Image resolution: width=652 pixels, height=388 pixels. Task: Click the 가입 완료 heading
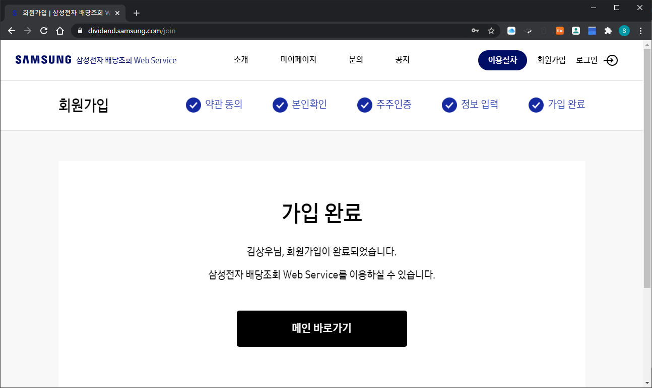[x=322, y=213]
